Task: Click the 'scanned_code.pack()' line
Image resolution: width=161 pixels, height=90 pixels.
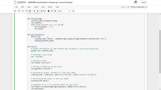Action: [x=40, y=81]
